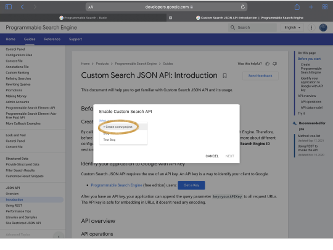This screenshot has width=333, height=250.
Task: Open the three-dot more options menu
Action: [x=311, y=28]
